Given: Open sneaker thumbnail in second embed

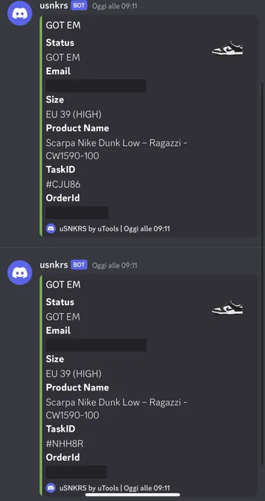Looking at the screenshot, I should coord(227,308).
